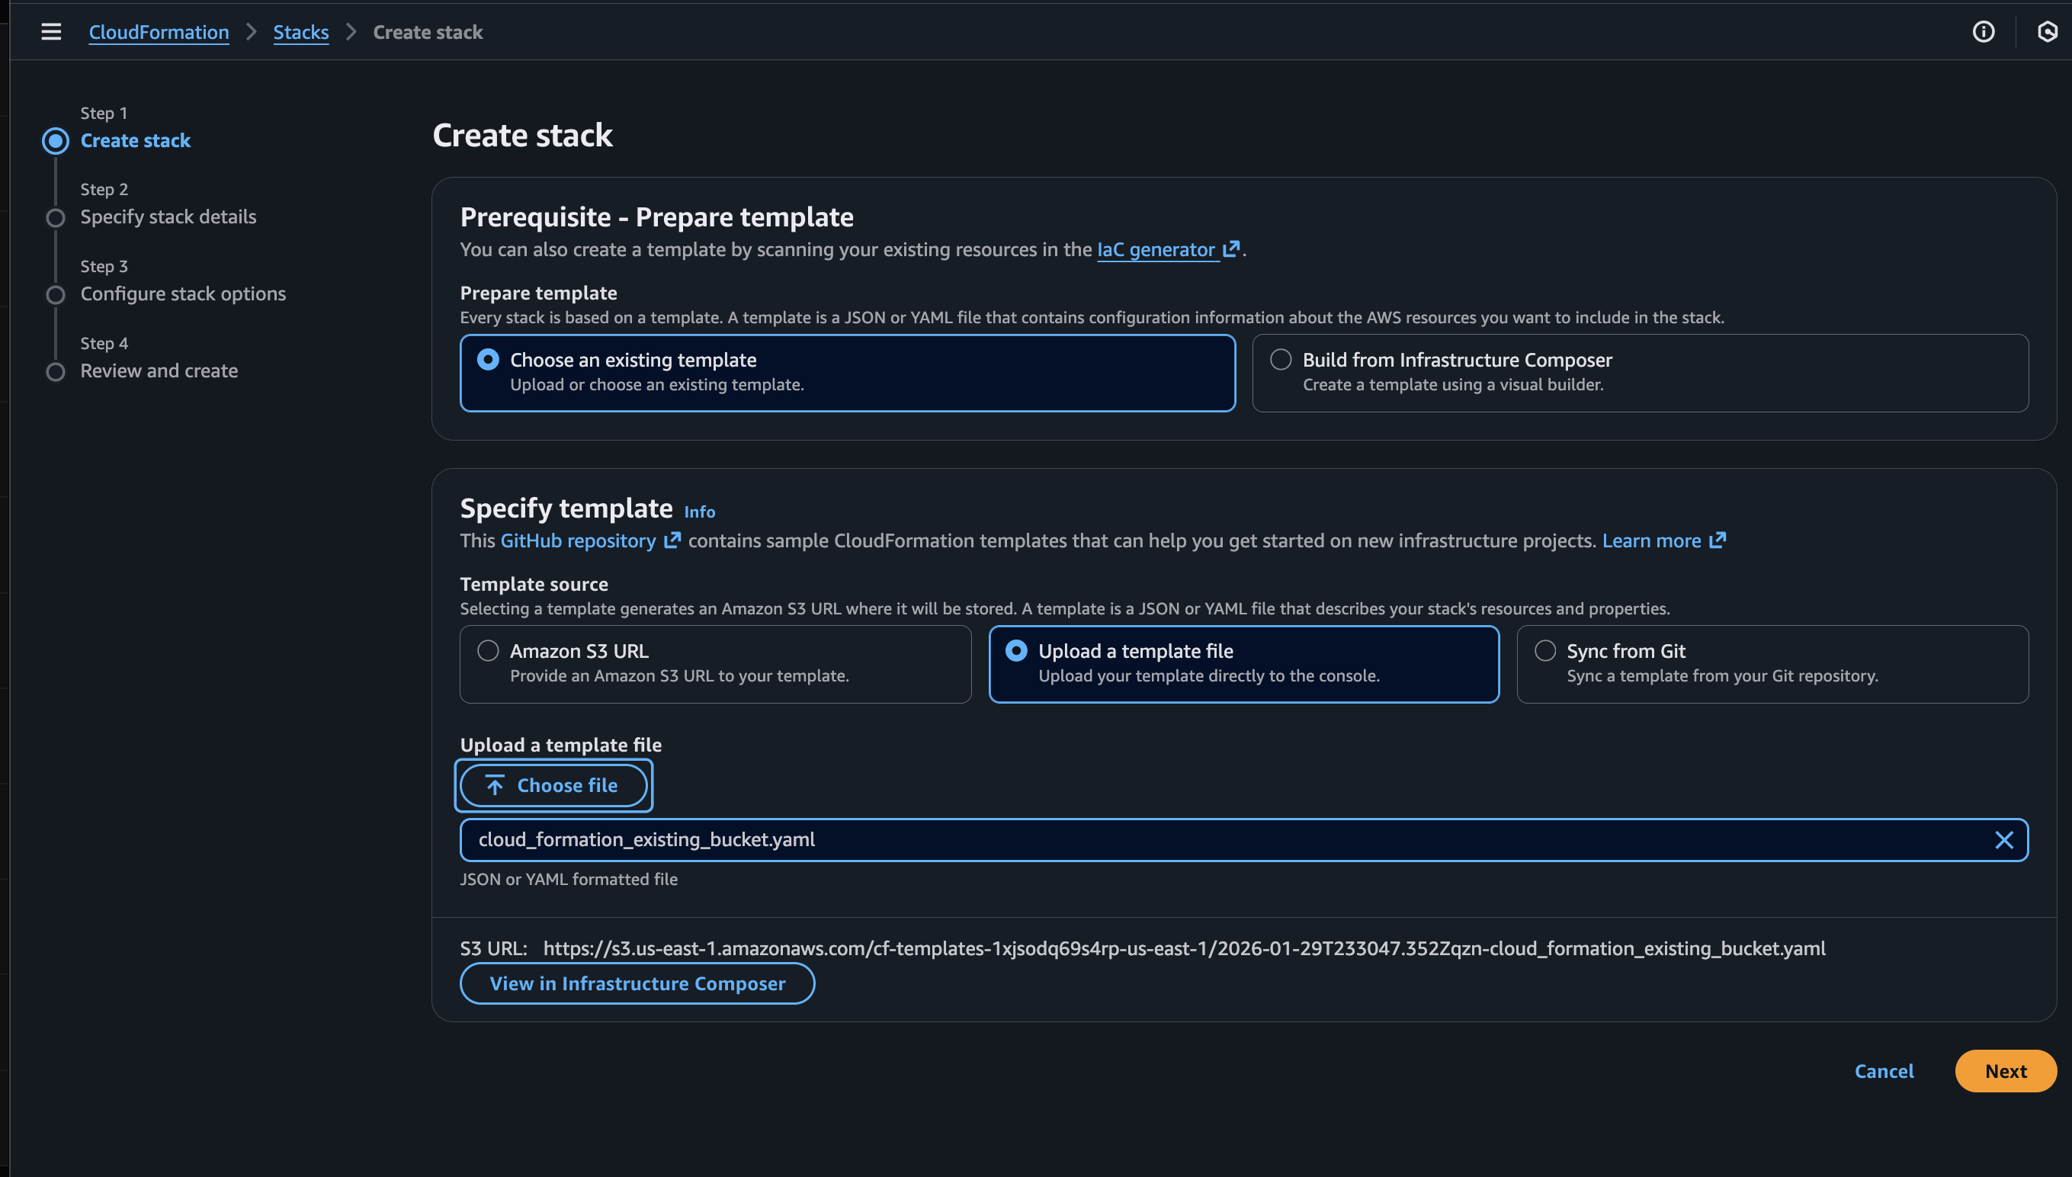Open the Info link next to Specify template
2072x1177 pixels.
click(699, 512)
